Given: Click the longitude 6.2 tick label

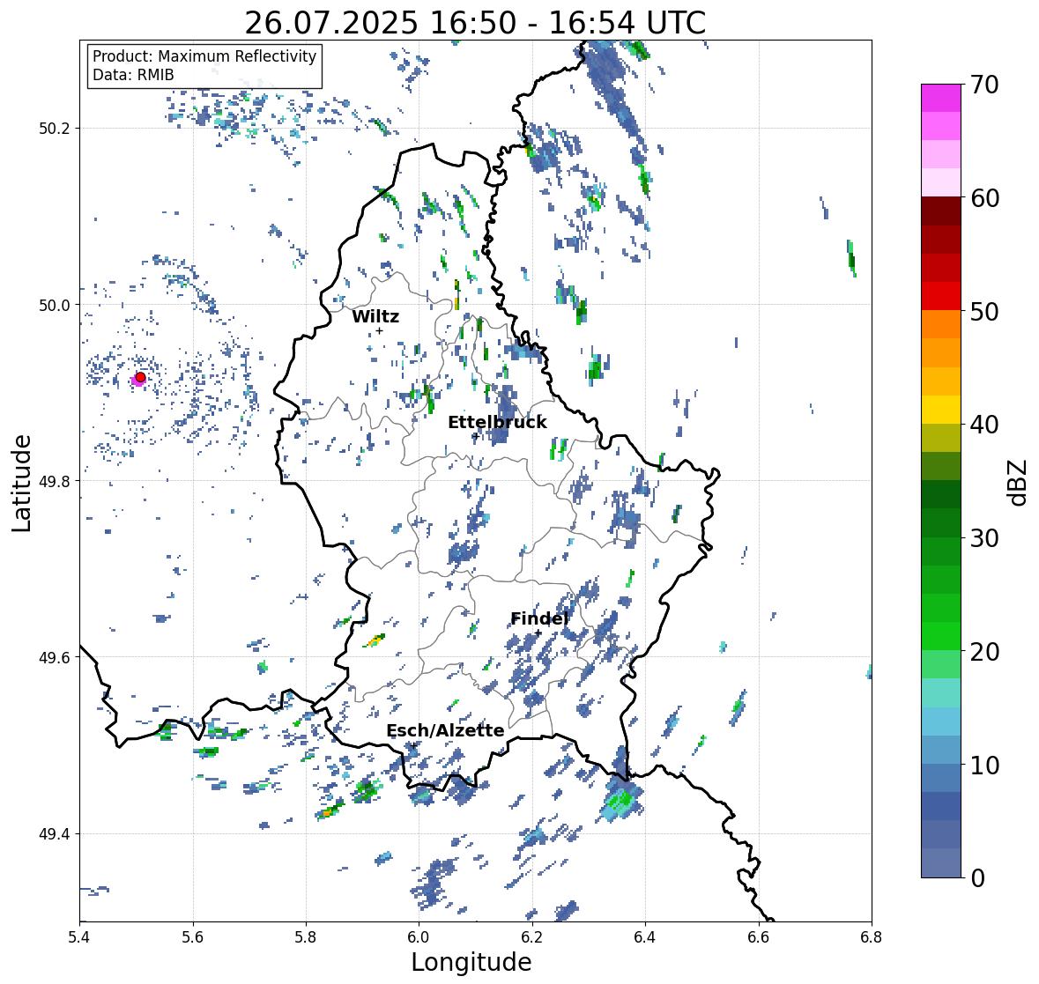Looking at the screenshot, I should (x=532, y=937).
